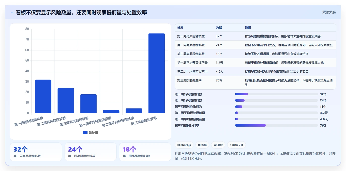Click the table cell 第一周平均预警提前量
This screenshot has height=171, width=346.
coord(192,63)
